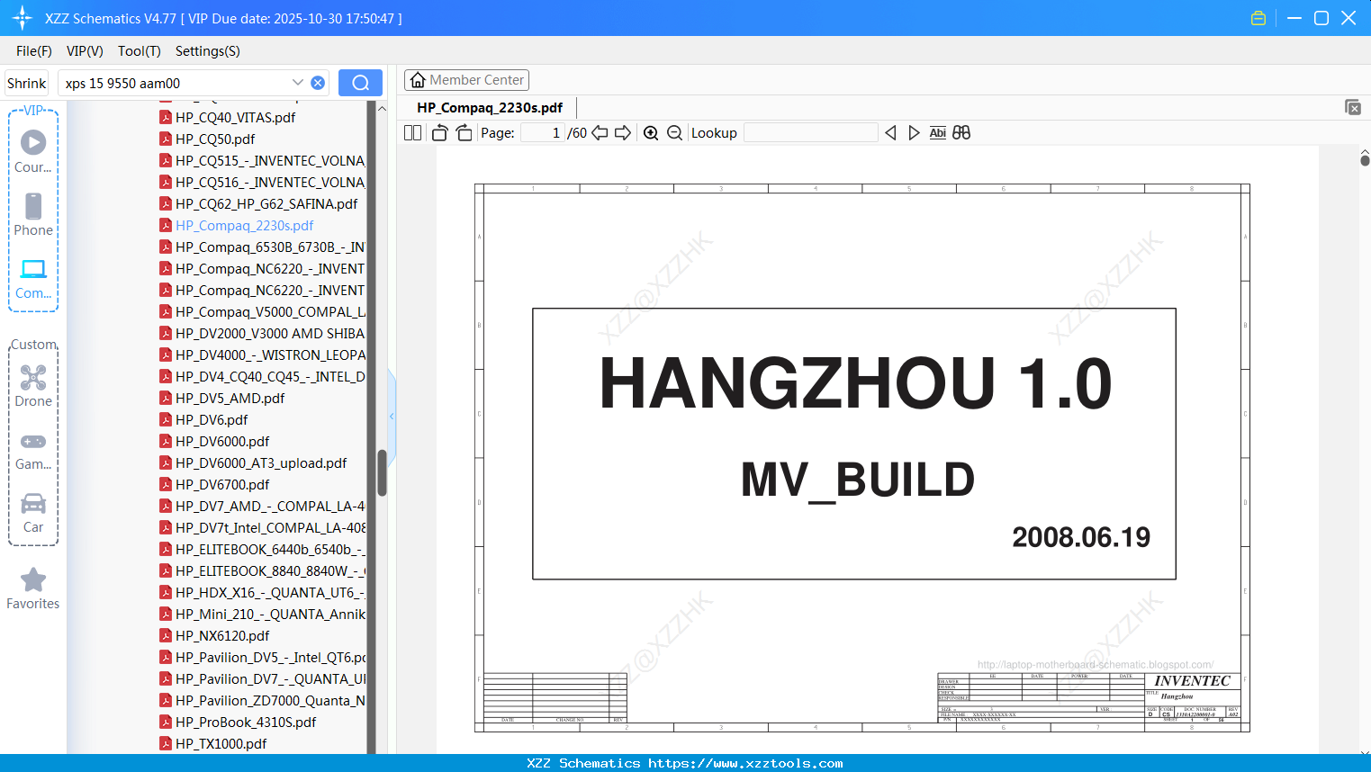Select the HP_Compaq_2230s.pdf tab

point(490,107)
